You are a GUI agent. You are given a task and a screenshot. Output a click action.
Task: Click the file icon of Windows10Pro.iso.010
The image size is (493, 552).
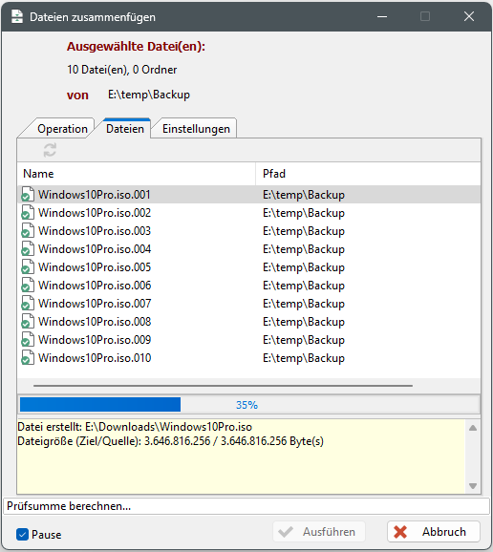pyautogui.click(x=28, y=358)
